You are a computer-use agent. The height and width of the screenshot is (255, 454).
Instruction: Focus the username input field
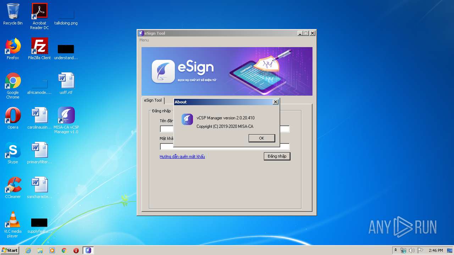[x=225, y=129]
